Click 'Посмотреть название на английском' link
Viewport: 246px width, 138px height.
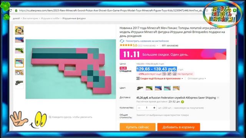147,41
